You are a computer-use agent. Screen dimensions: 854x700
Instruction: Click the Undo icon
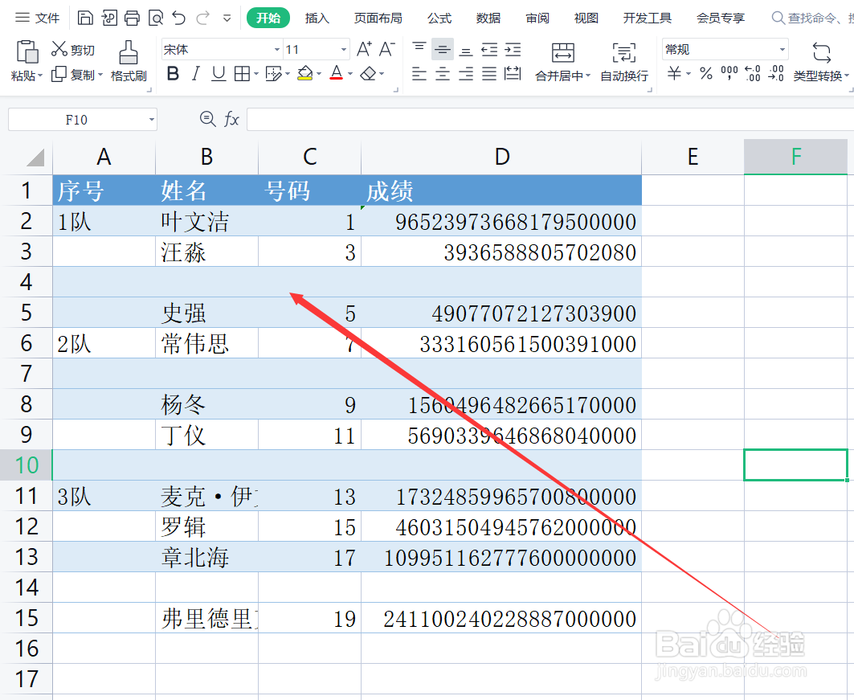click(x=178, y=17)
